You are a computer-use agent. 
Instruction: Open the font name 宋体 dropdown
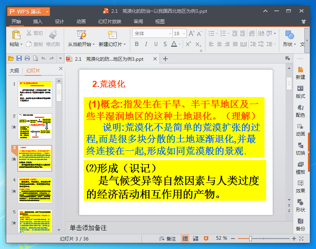(x=170, y=34)
